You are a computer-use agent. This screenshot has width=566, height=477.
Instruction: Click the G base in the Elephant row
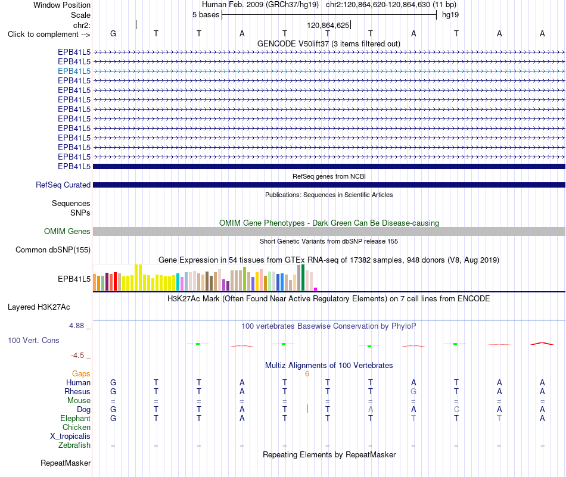113,418
